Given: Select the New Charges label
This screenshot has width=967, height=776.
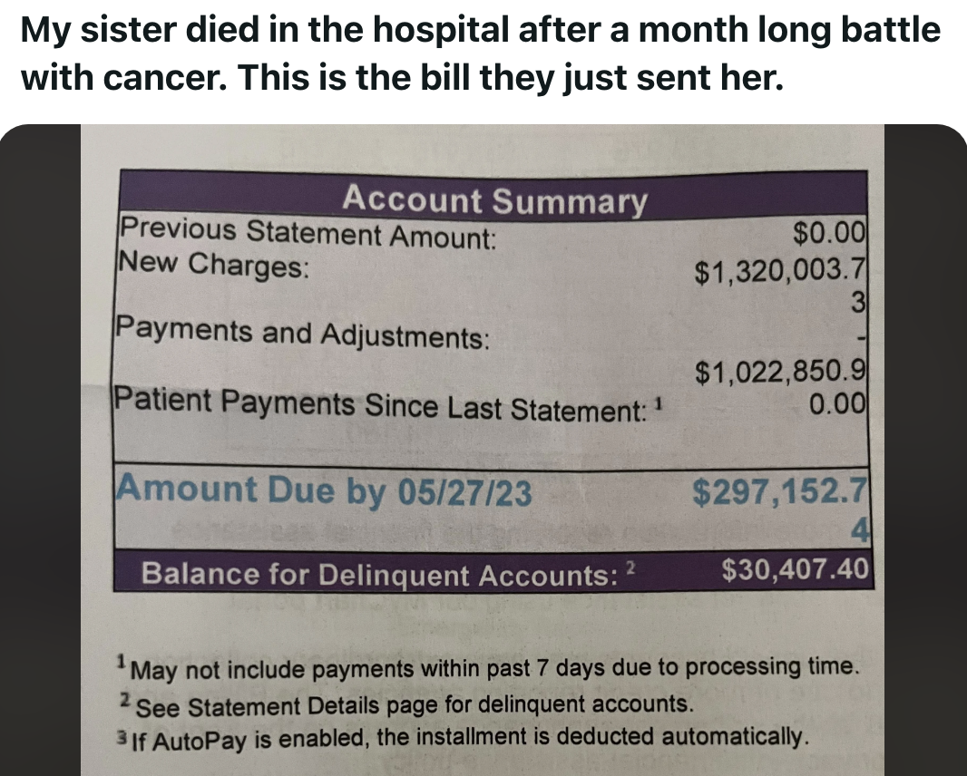Looking at the screenshot, I should [x=213, y=265].
